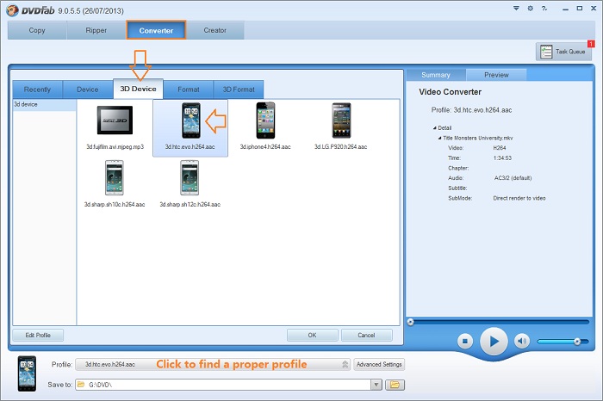Open the Save to path dropdown arrow
603x401 pixels.
click(x=376, y=385)
